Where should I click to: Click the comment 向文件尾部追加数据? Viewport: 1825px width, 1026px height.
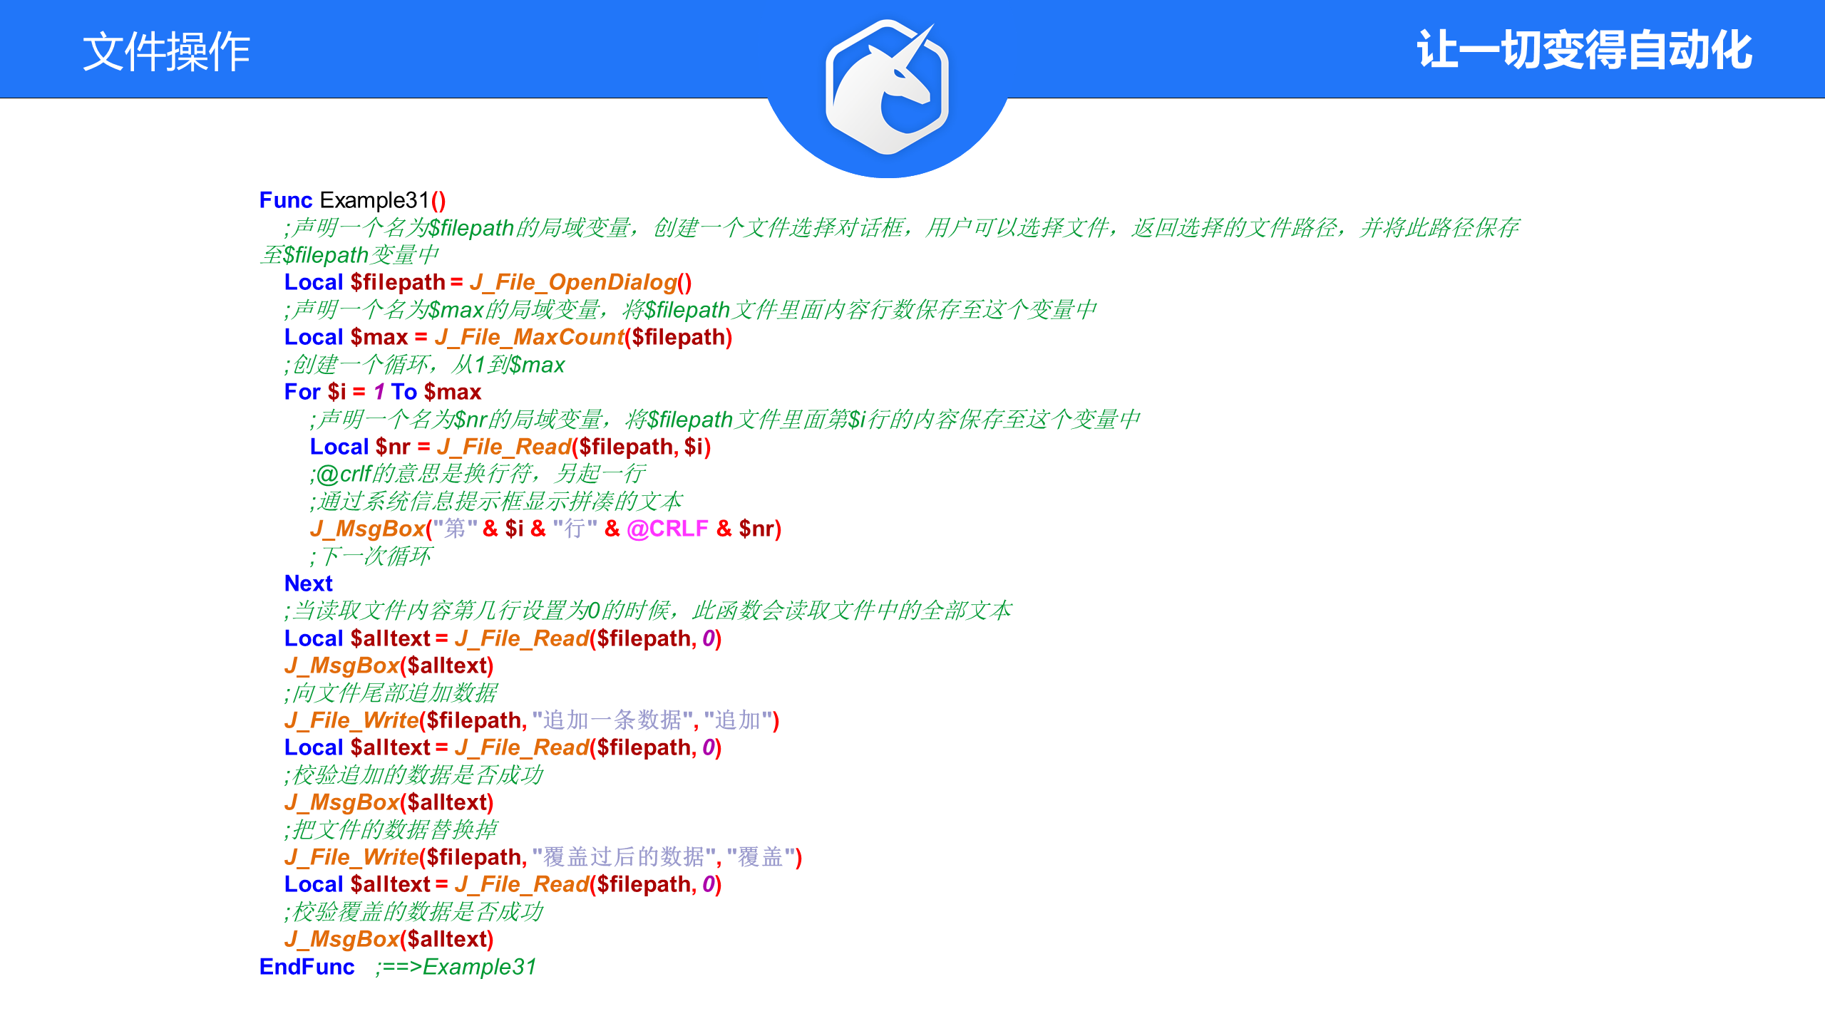click(391, 693)
